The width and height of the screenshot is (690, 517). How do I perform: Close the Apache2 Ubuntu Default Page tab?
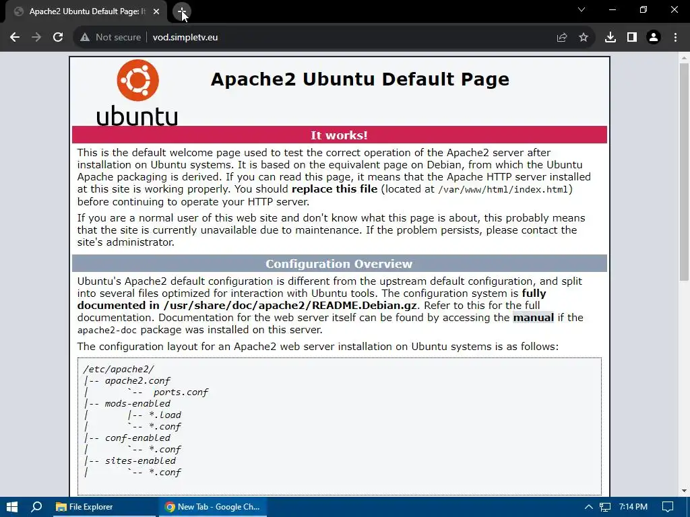[156, 11]
